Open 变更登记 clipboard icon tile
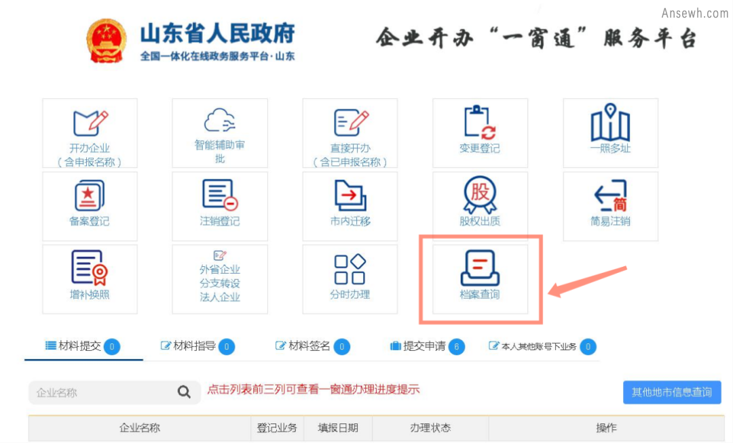The height and width of the screenshot is (443, 733). pyautogui.click(x=480, y=133)
